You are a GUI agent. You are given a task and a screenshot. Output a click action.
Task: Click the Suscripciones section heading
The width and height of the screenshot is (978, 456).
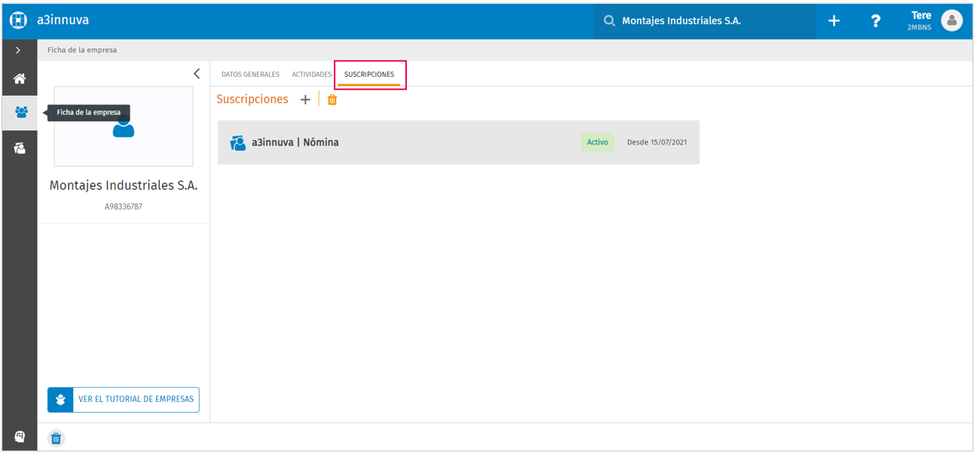click(252, 100)
